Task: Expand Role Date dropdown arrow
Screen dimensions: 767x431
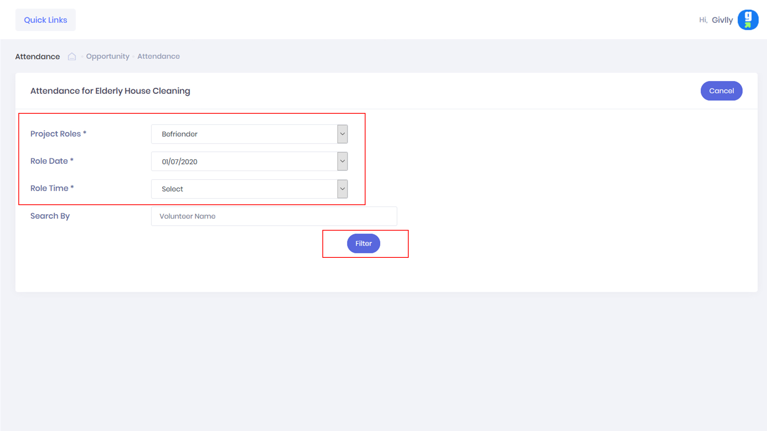Action: pos(342,161)
